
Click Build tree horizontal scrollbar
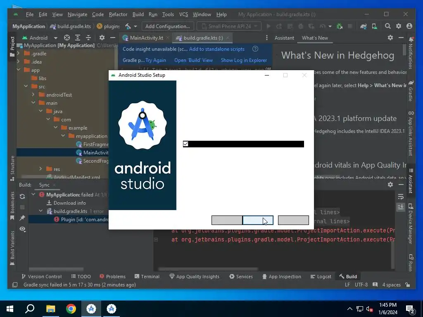[56, 269]
